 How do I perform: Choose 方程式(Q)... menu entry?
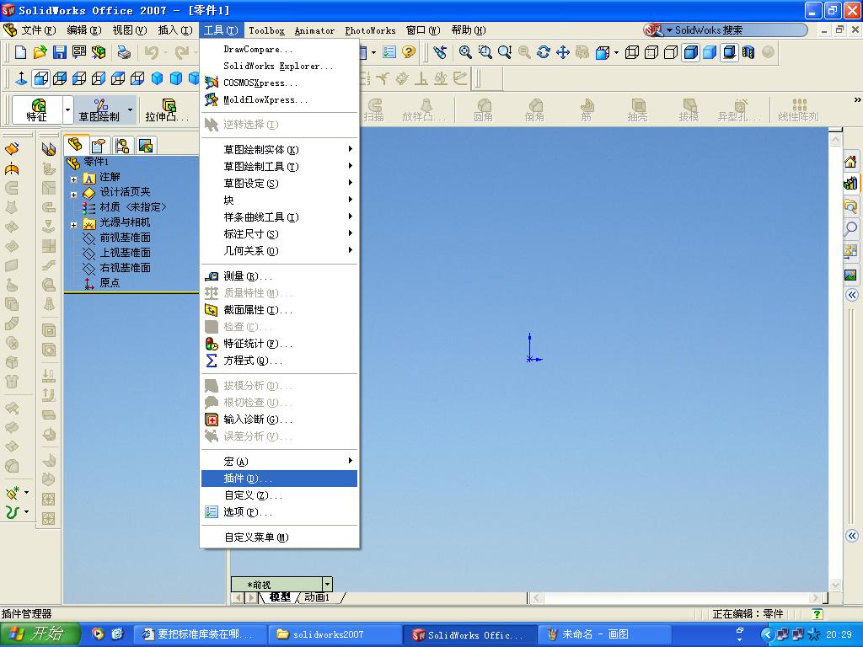click(x=280, y=361)
